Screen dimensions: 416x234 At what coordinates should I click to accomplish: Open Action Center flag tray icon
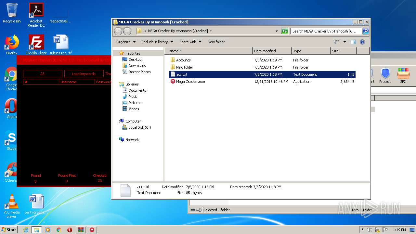385,230
